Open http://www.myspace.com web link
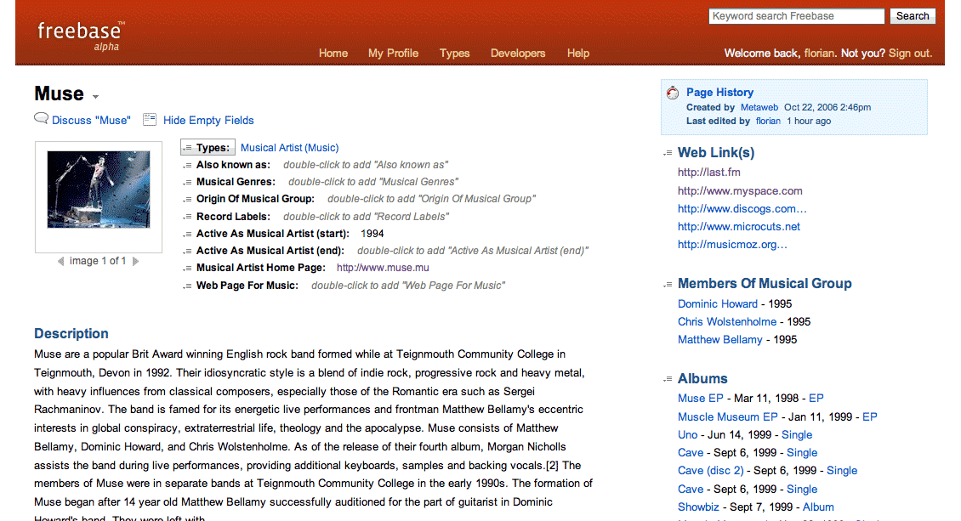This screenshot has height=521, width=961. (740, 191)
